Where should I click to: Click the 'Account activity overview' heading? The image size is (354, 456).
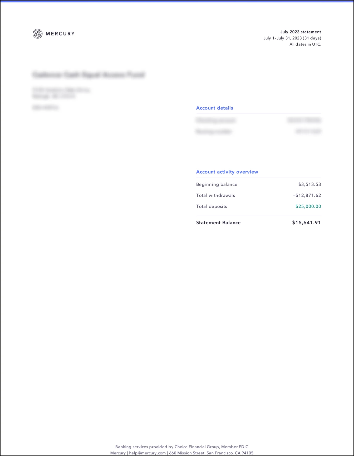[x=227, y=172]
